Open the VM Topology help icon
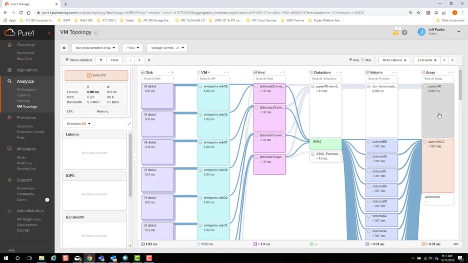This screenshot has height=263, width=468. (x=96, y=33)
